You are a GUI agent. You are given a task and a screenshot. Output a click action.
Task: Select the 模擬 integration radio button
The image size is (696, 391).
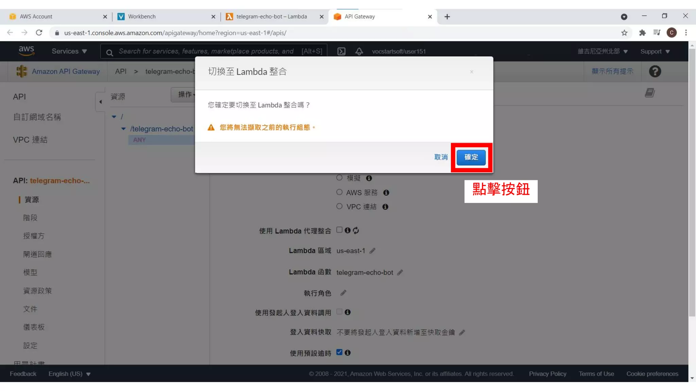coord(339,178)
